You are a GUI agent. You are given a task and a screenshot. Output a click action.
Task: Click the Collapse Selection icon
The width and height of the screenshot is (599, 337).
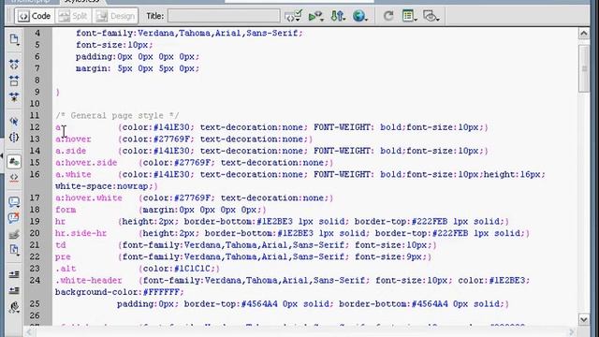14,81
